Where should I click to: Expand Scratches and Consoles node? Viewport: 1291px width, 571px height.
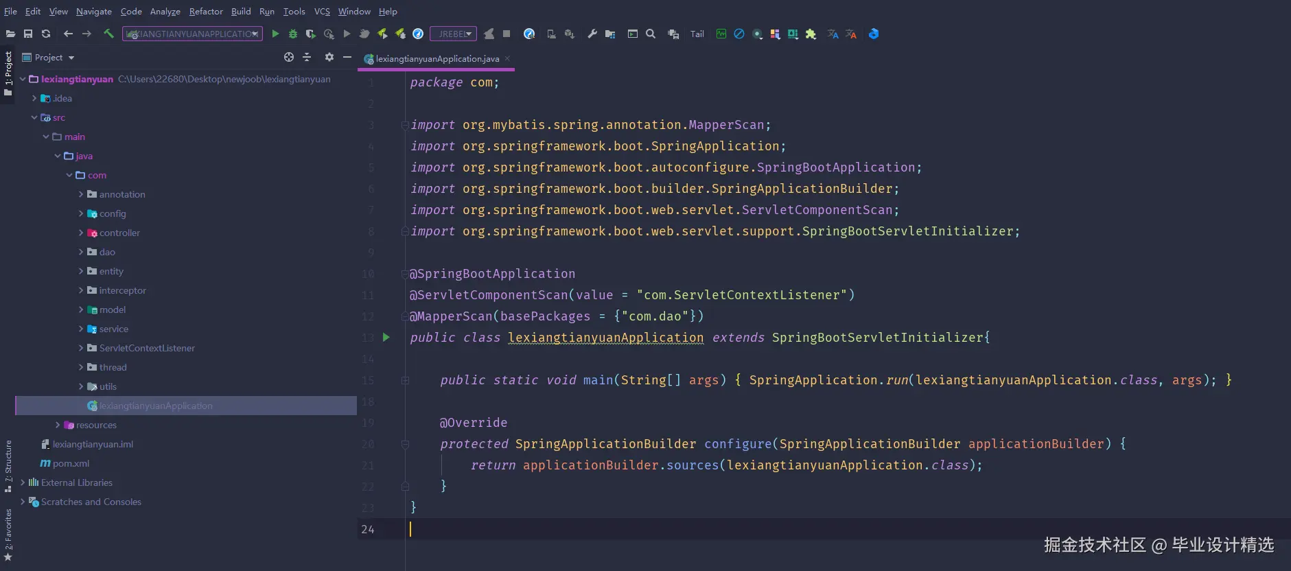(x=22, y=502)
